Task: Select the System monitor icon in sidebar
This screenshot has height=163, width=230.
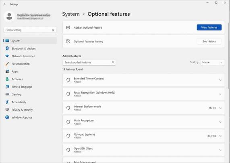Action: pos(7,41)
